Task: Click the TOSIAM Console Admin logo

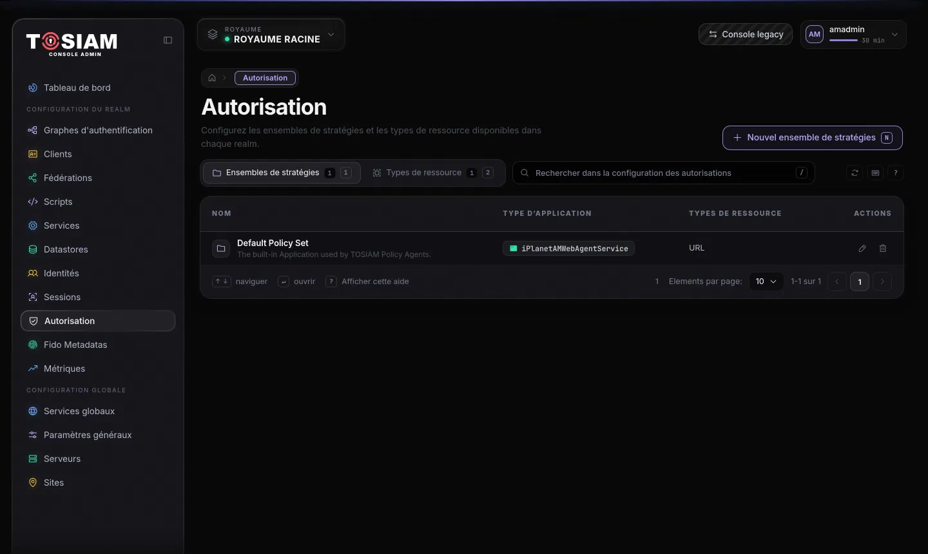Action: click(x=72, y=43)
